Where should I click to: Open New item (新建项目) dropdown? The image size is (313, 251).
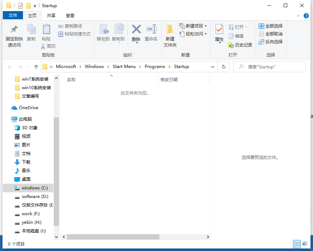193,26
